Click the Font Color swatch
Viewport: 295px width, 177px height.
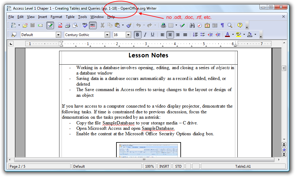point(227,35)
